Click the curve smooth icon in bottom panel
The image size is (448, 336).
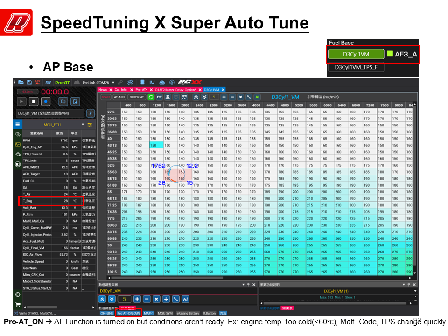pyautogui.click(x=185, y=299)
